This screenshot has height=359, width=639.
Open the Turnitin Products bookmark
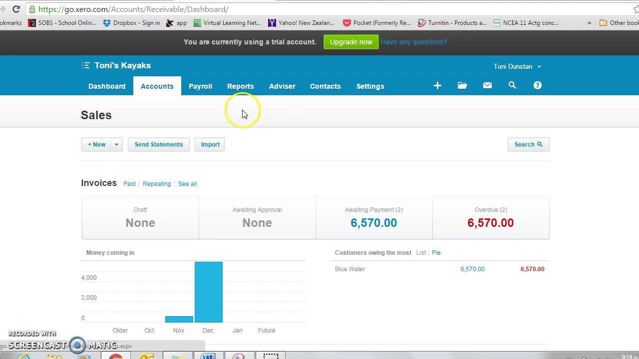point(452,23)
